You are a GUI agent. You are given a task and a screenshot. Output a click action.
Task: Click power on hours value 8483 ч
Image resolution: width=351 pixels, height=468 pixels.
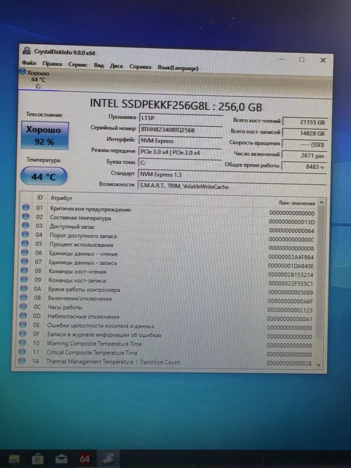click(x=304, y=167)
